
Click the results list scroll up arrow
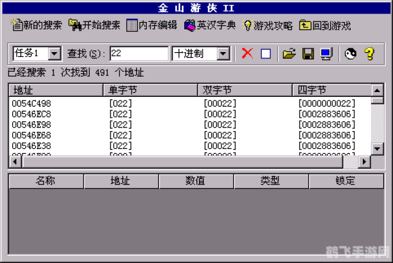pyautogui.click(x=377, y=90)
